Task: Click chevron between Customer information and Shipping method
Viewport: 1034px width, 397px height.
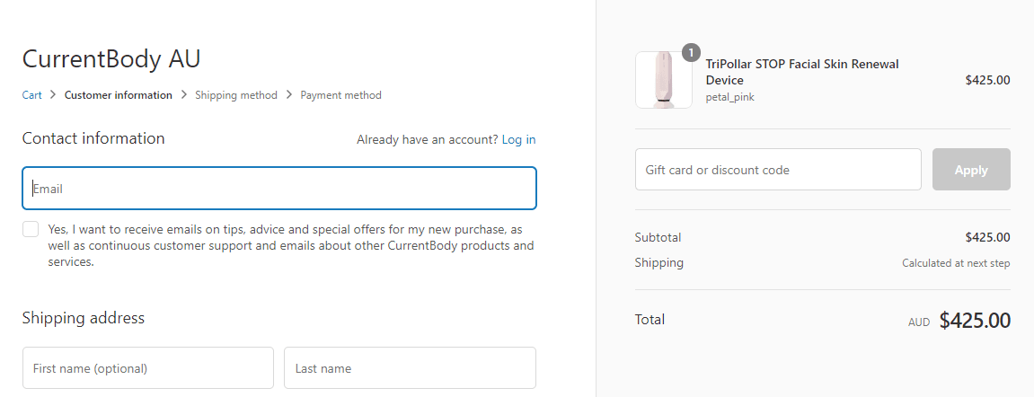Action: (x=184, y=95)
